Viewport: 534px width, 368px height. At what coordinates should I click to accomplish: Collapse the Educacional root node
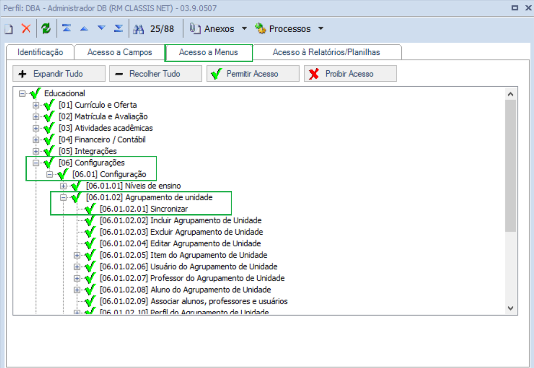click(x=22, y=93)
